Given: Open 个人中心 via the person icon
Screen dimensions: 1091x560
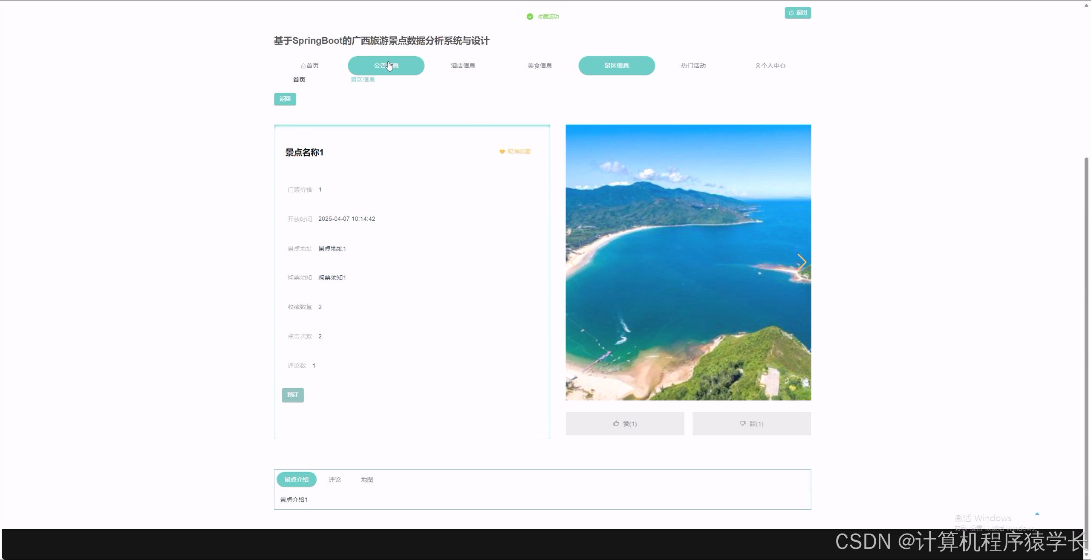Looking at the screenshot, I should point(758,65).
